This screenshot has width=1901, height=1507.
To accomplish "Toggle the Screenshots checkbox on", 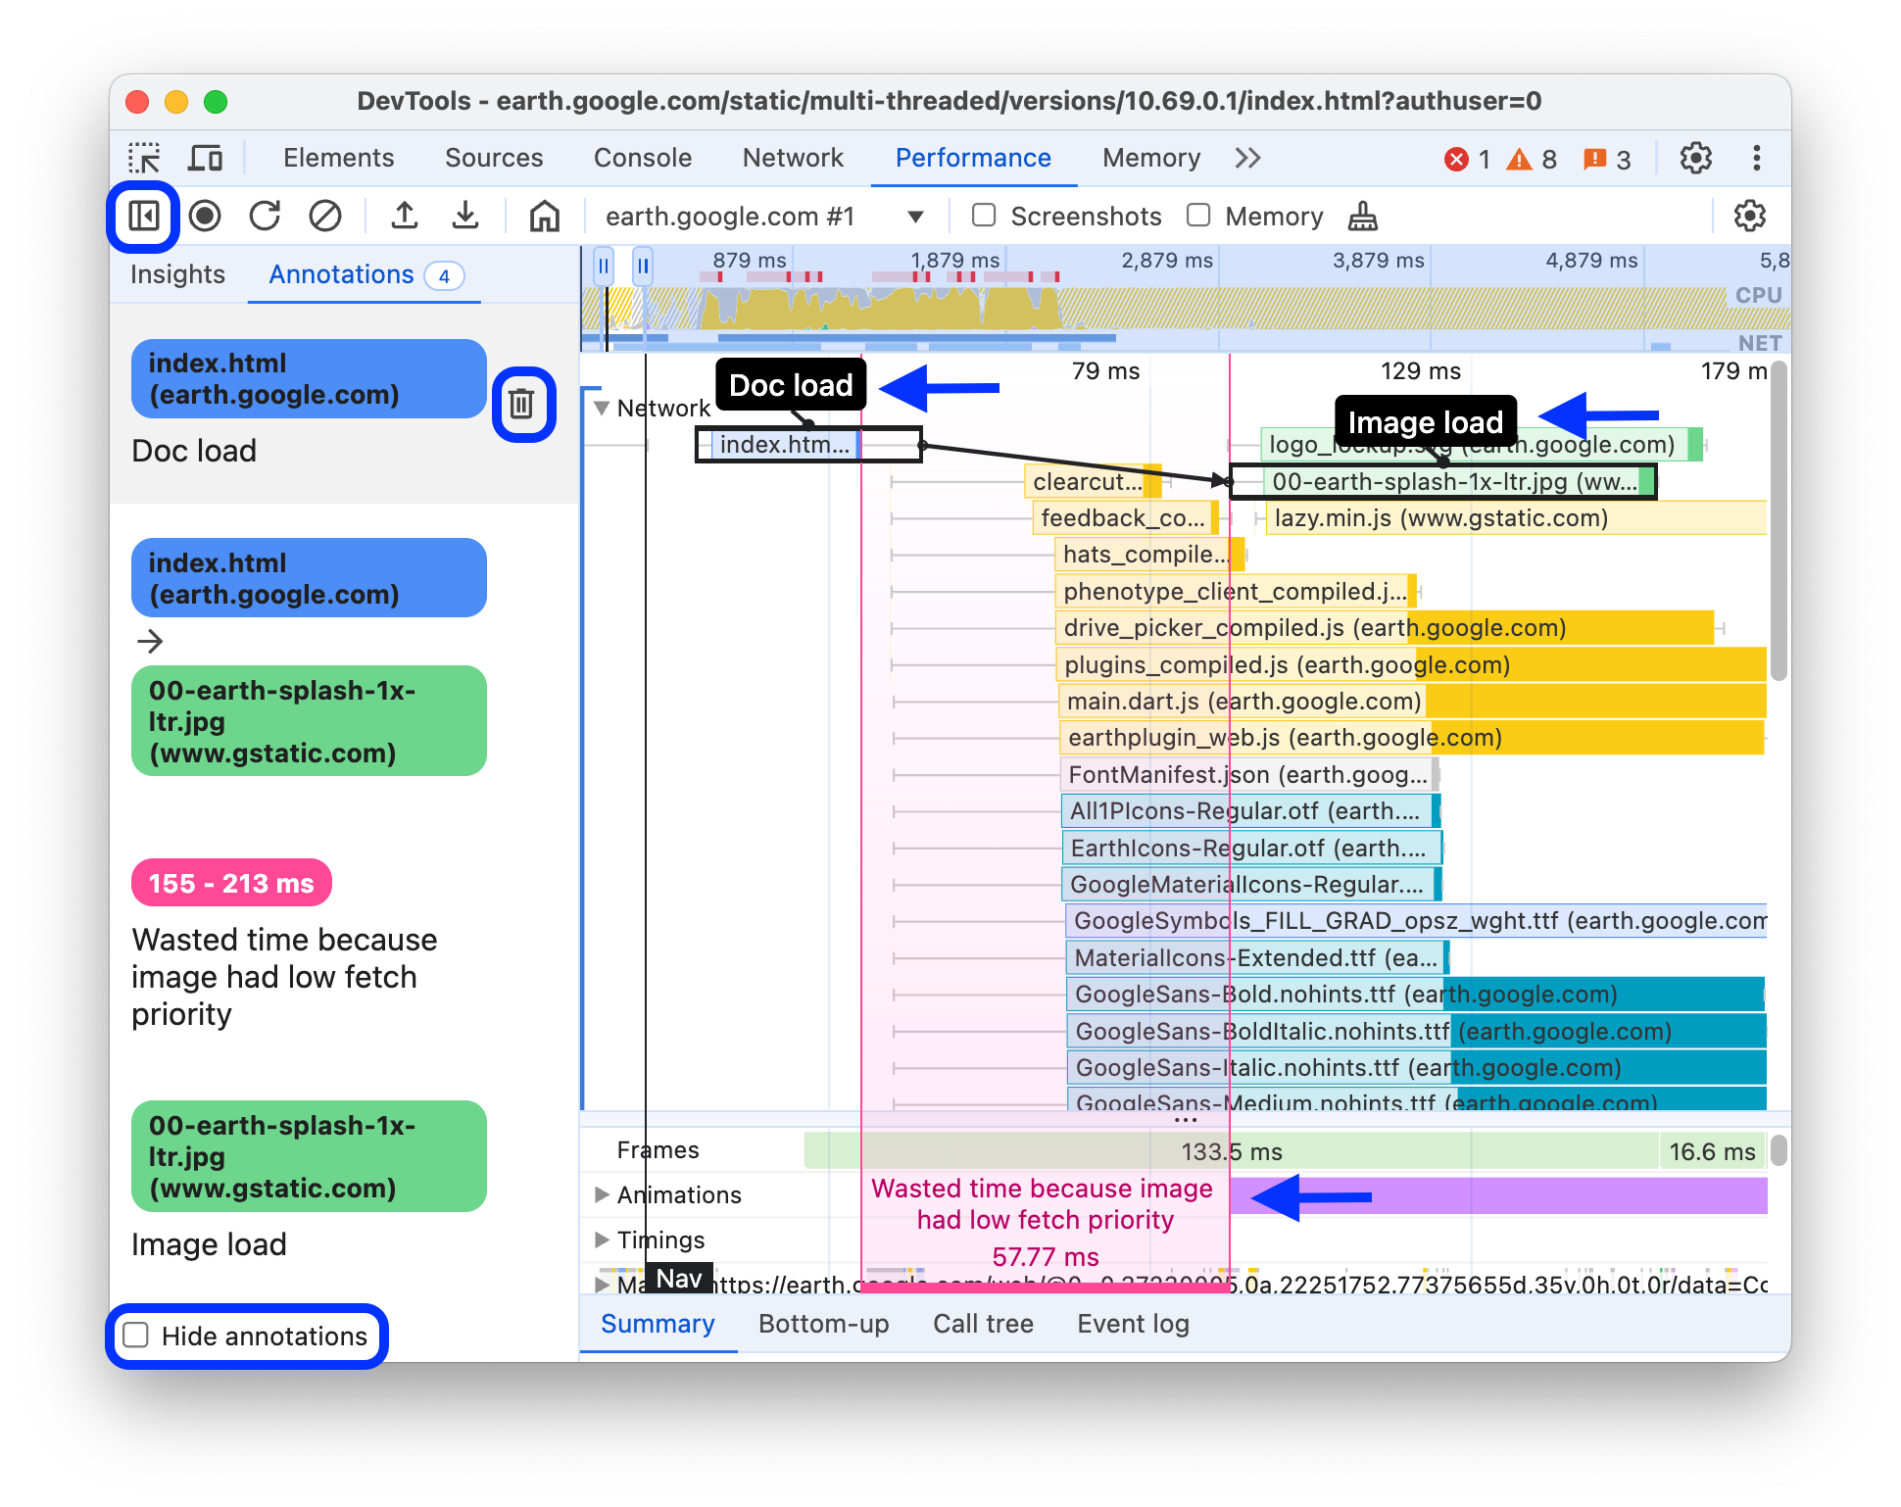I will click(x=981, y=216).
